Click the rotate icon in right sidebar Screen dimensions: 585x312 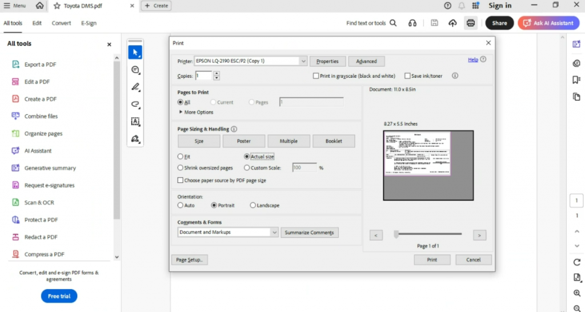click(577, 262)
